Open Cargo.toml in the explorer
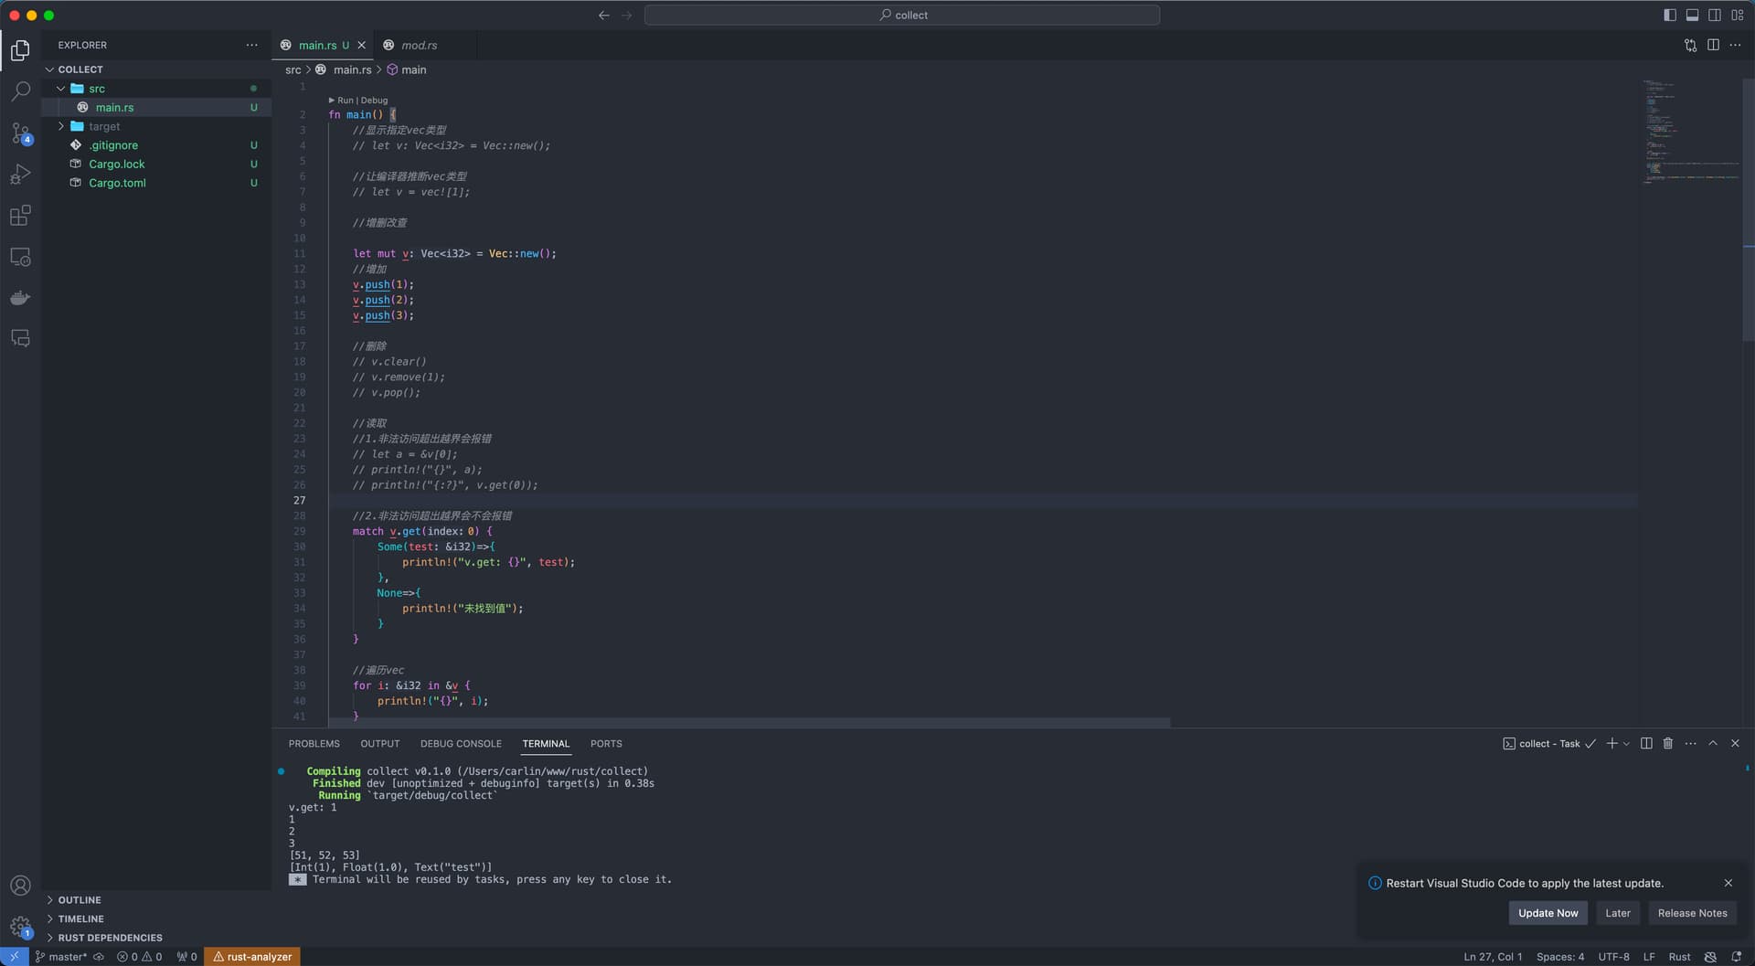The image size is (1755, 966). click(x=117, y=183)
